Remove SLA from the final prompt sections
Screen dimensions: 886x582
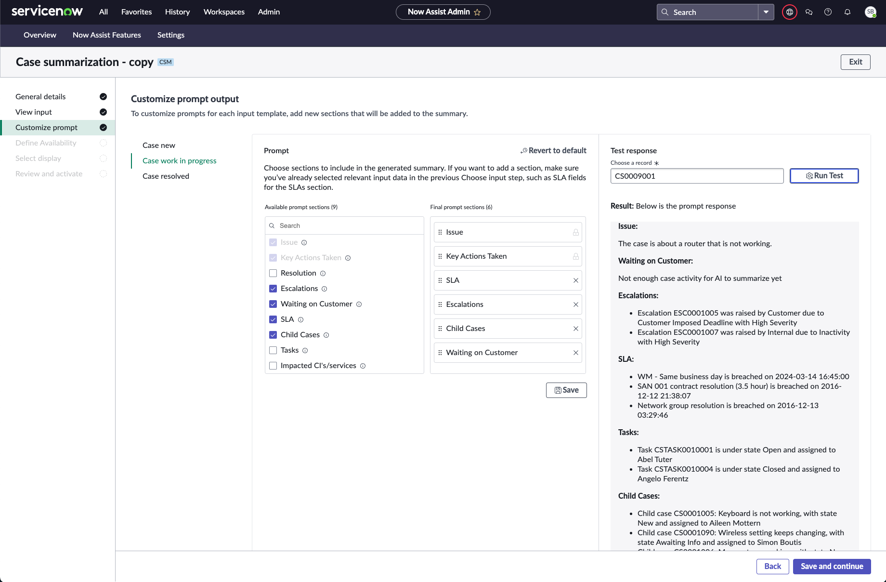576,280
